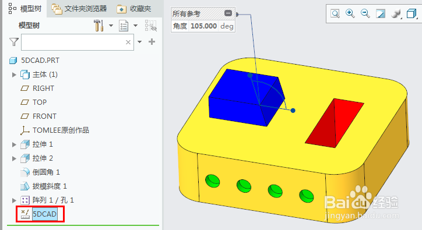
Task: Select 拉伸 2 feature
Action: pos(43,158)
